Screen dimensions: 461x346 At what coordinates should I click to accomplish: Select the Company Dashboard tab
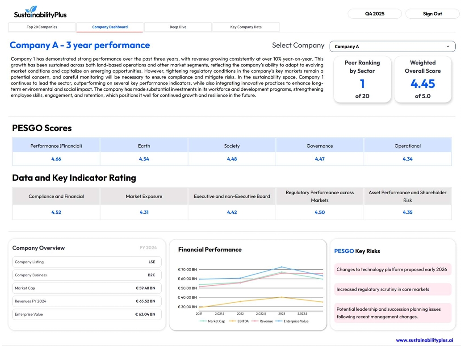(110, 27)
